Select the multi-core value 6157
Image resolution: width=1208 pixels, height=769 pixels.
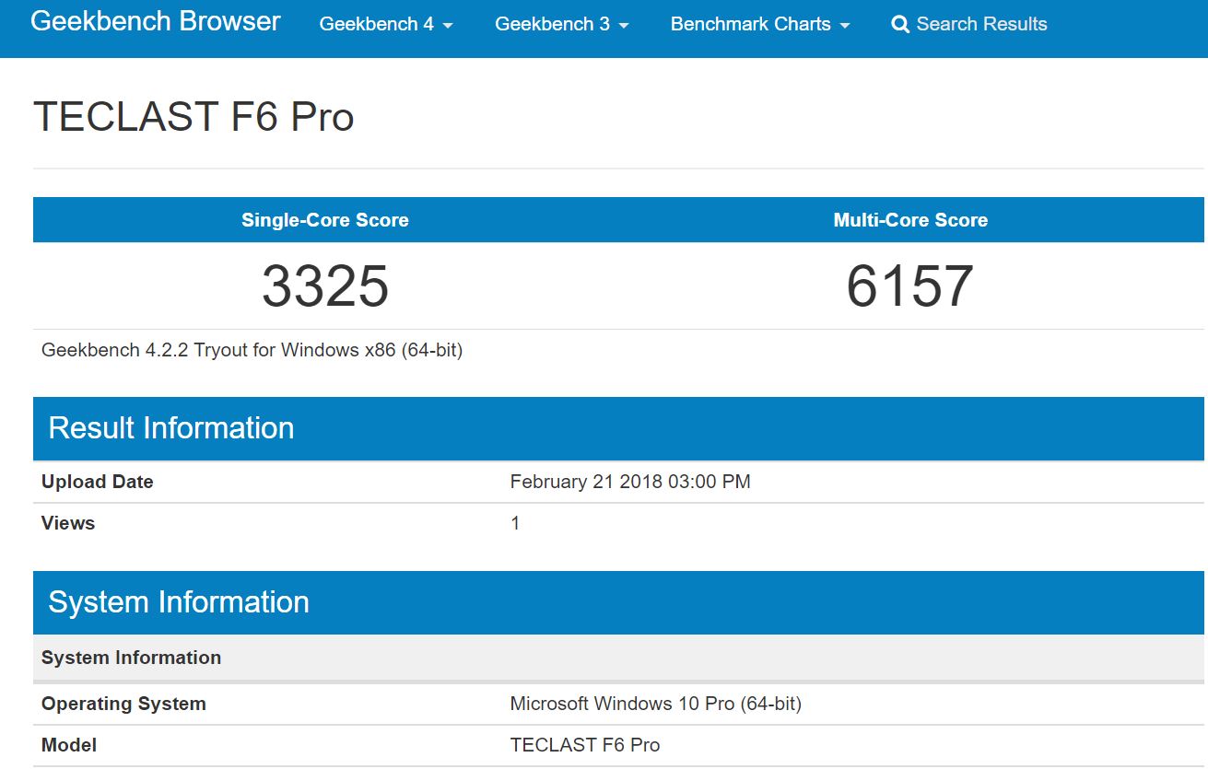pyautogui.click(x=910, y=285)
